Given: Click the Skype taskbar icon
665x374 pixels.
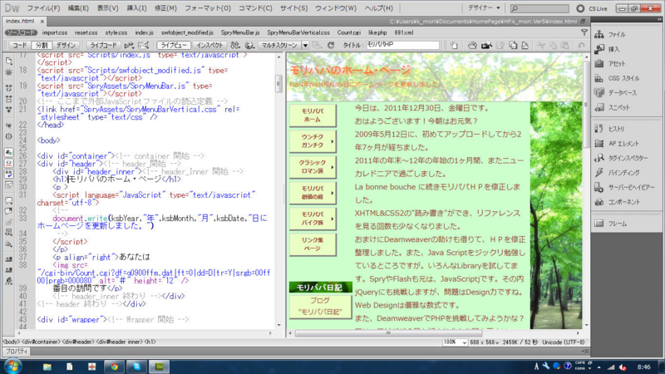Looking at the screenshot, I should click(x=136, y=367).
